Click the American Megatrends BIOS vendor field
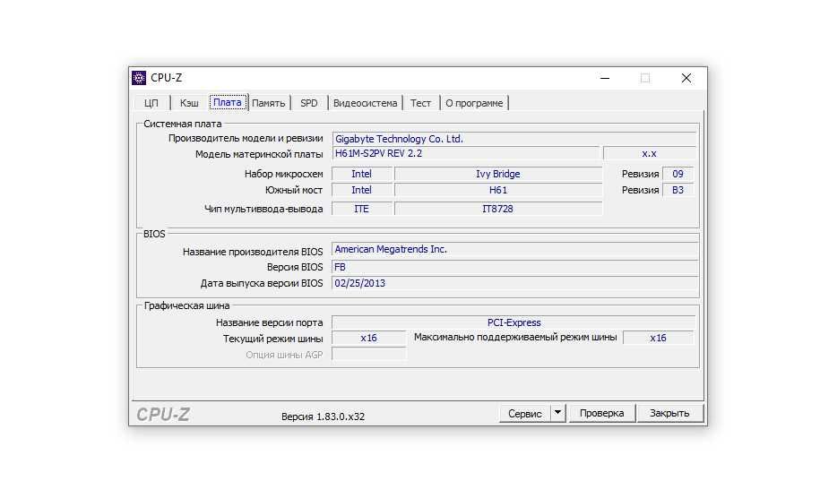Screen dimensions: 820x481 pos(514,250)
